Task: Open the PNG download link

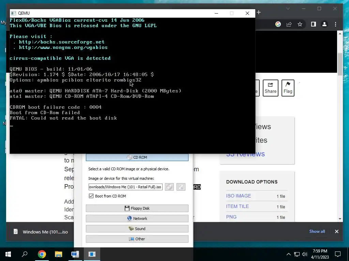Action: pos(231,217)
